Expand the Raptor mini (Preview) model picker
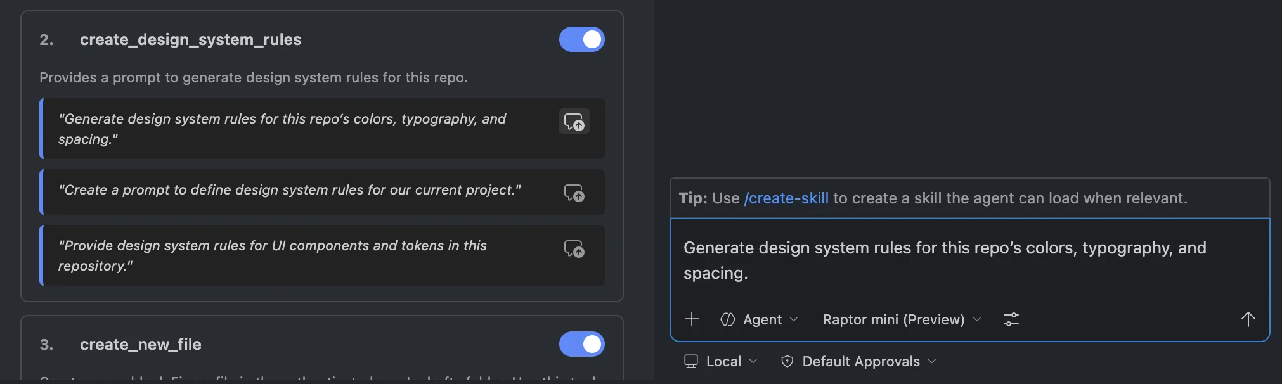The width and height of the screenshot is (1282, 384). 901,319
